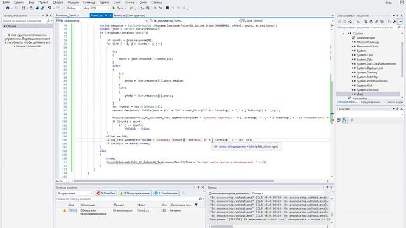Image resolution: width=406 pixels, height=228 pixels.
Task: Switch to Form1.cs [Конструктор] tab
Action: click(129, 15)
